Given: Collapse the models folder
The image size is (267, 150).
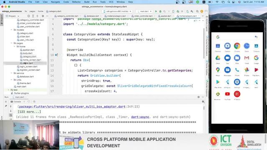Looking at the screenshot, I should point(12,30).
